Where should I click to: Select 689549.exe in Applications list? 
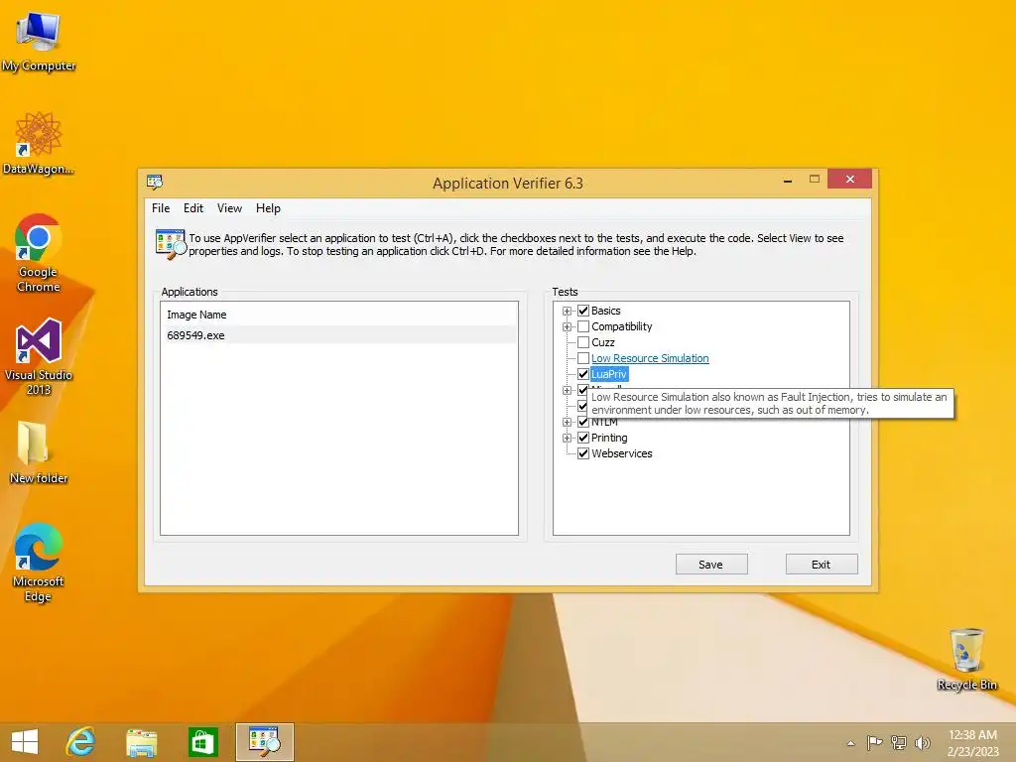(x=338, y=335)
